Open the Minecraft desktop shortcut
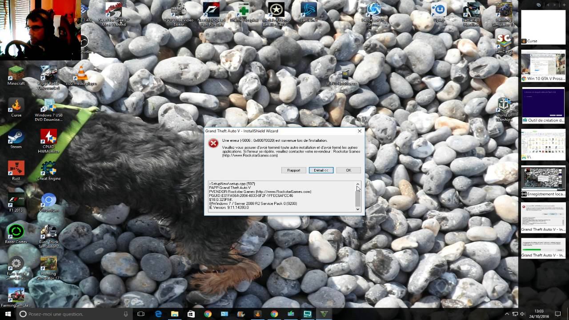This screenshot has width=569, height=320. click(x=16, y=76)
